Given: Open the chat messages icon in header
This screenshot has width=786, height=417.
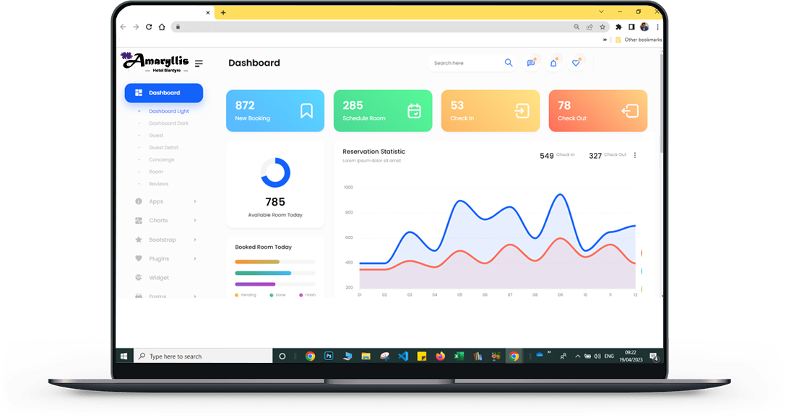Looking at the screenshot, I should (531, 63).
